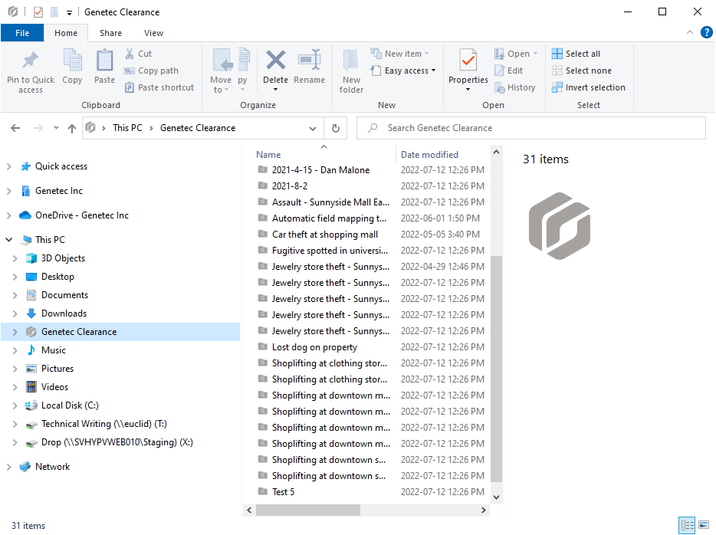Select 'Automatic field mapping t...' folder
716x535 pixels.
(329, 218)
